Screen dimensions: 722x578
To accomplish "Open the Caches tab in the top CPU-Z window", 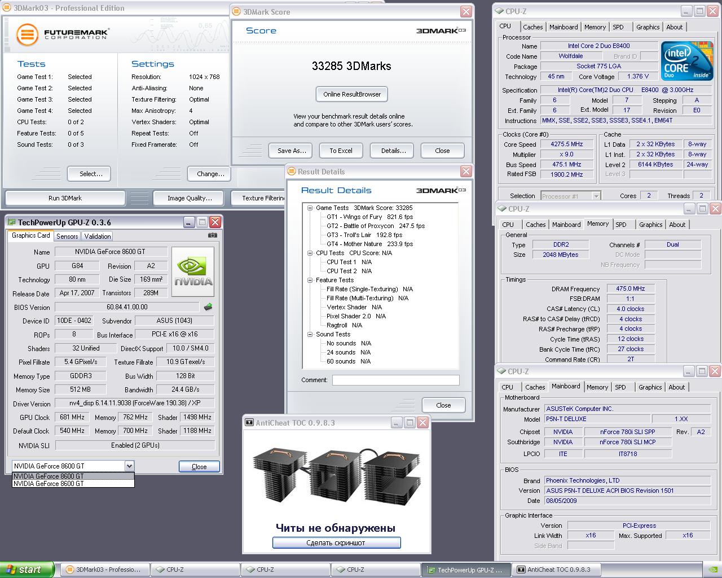I will tap(532, 27).
